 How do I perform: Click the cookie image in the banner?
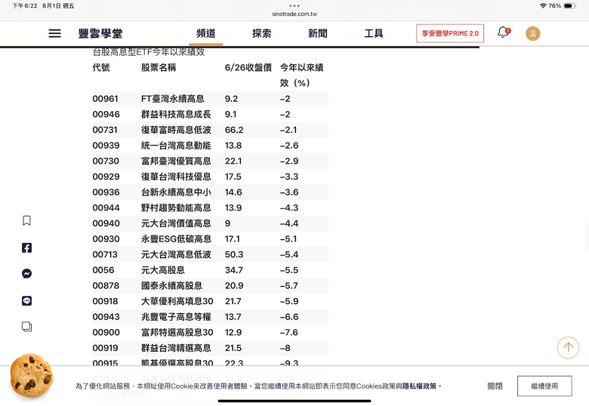32,375
